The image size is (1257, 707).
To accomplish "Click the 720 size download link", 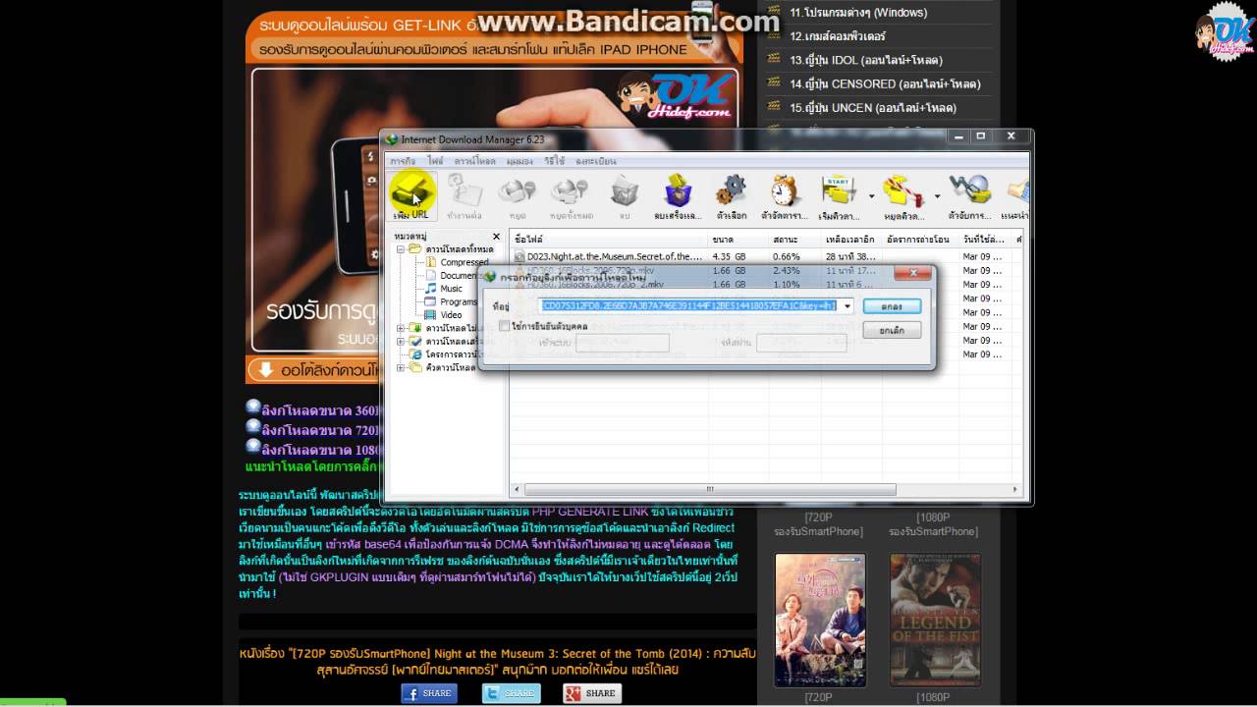I will (312, 429).
